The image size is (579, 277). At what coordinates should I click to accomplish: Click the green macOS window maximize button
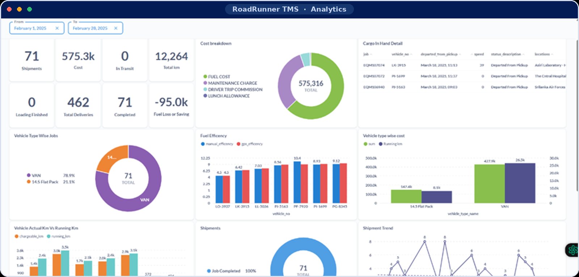(30, 9)
